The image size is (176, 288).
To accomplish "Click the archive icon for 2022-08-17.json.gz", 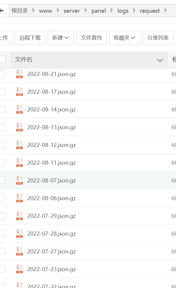I will point(19,91).
